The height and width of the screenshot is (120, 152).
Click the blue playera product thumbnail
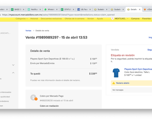coord(116,73)
